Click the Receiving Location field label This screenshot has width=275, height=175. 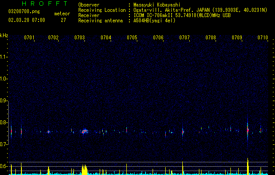pyautogui.click(x=102, y=10)
